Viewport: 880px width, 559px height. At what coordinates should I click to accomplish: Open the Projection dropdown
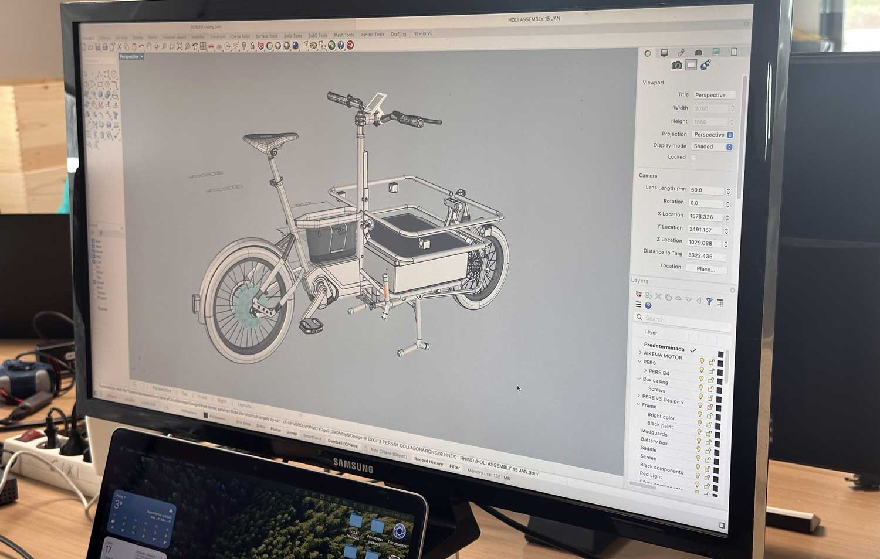(712, 135)
